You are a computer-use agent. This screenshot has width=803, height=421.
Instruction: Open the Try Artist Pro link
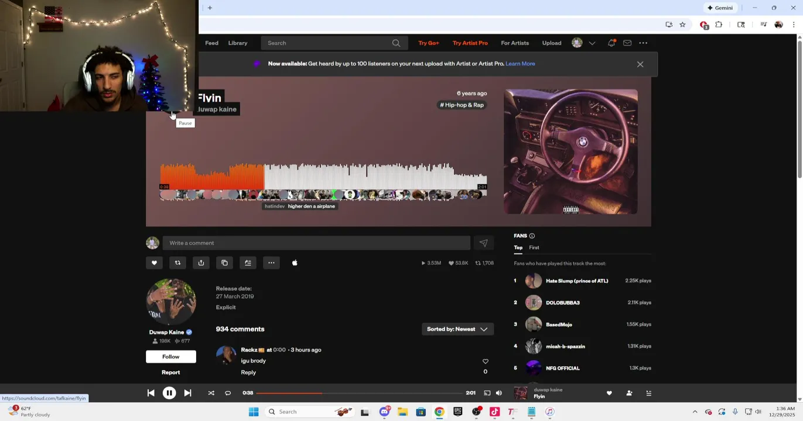(x=470, y=43)
